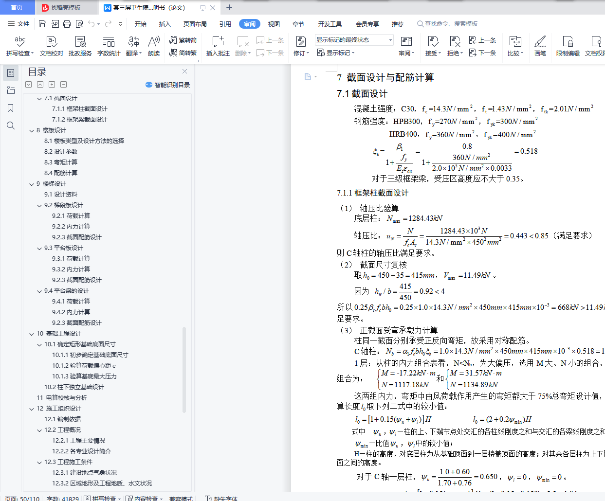Screen dimensions: 605x501
Task: Undo the last action
Action: [x=92, y=24]
